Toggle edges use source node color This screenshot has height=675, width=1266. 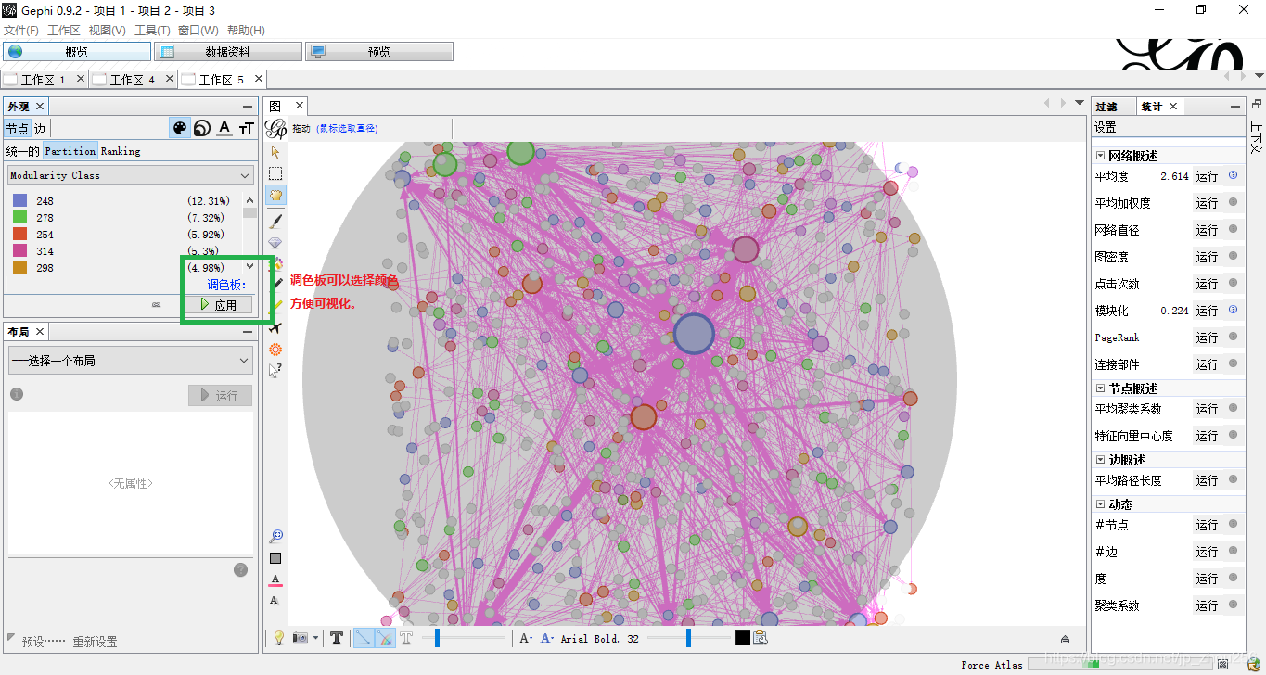tap(385, 638)
